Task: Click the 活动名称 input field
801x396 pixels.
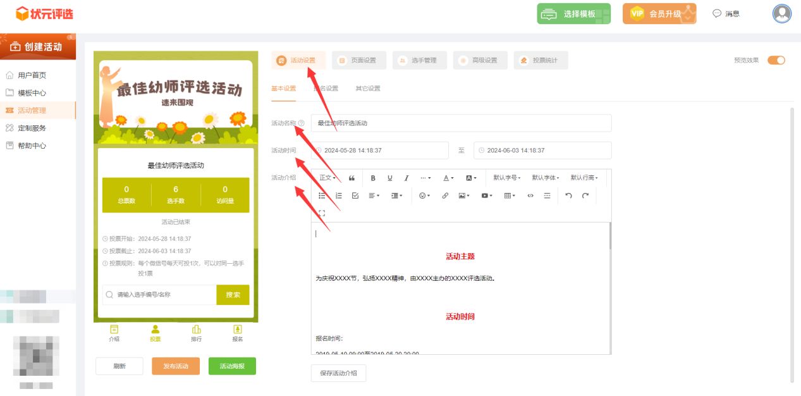Action: tap(462, 123)
